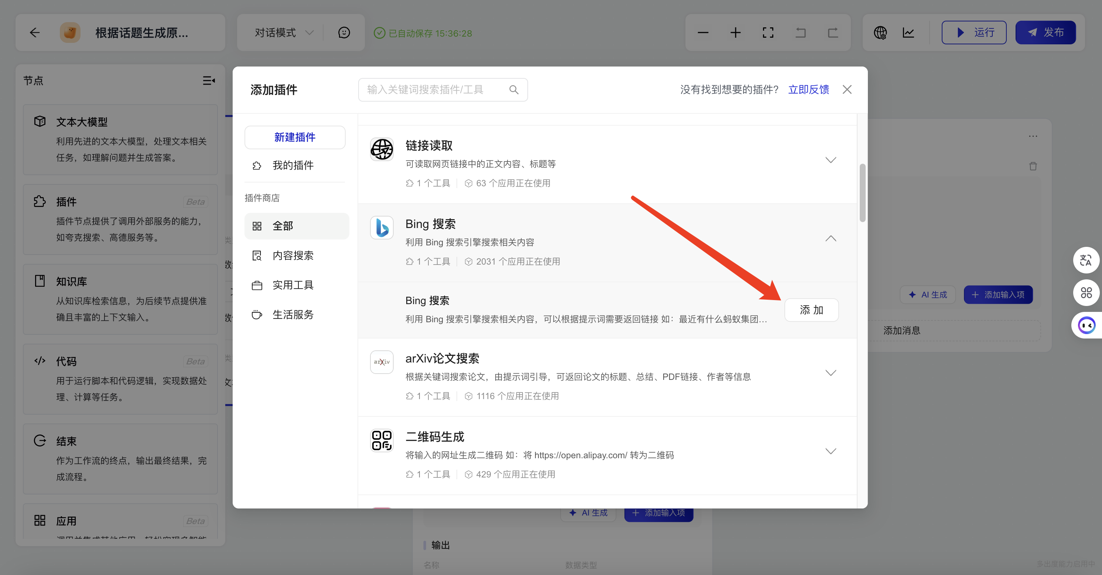This screenshot has height=575, width=1102.
Task: Click the Bing search plugin logo
Action: 381,227
